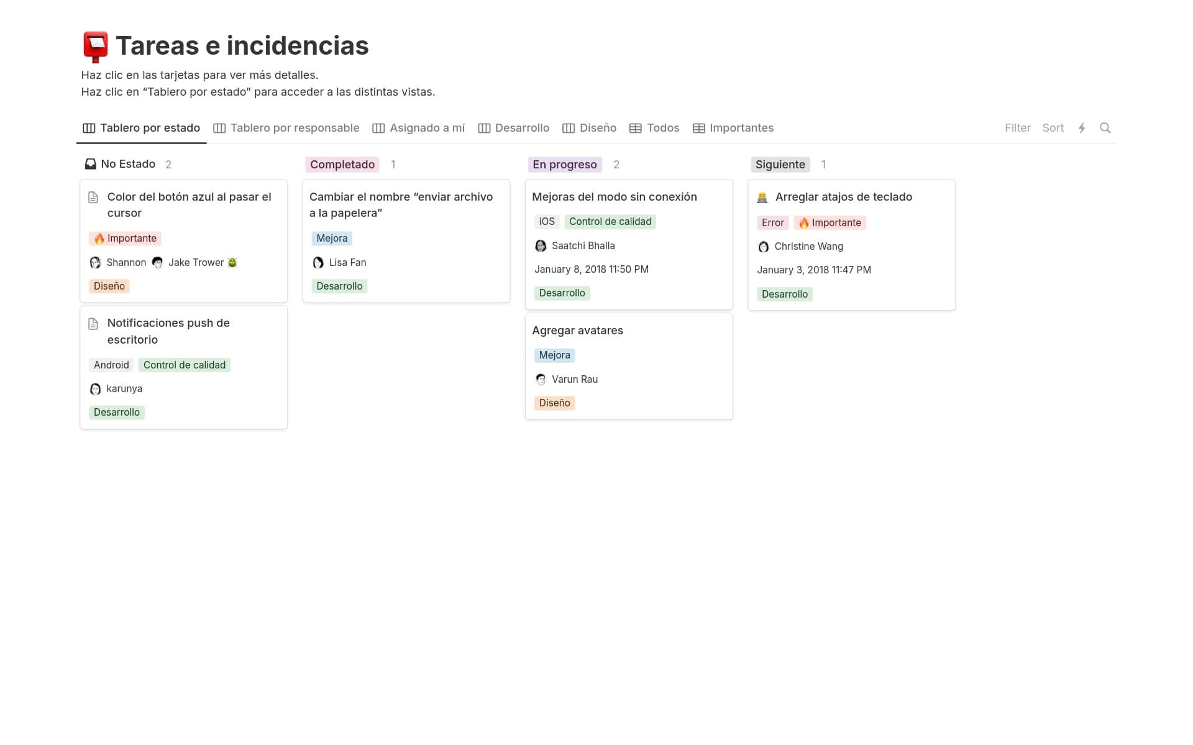Viewport: 1193px width, 745px height.
Task: Open the Todos table view
Action: (654, 128)
